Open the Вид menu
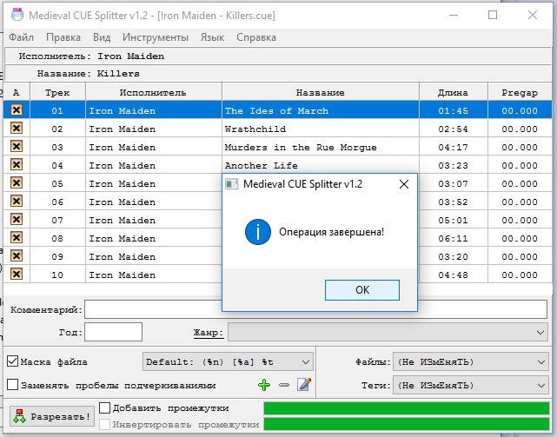Viewport: 557px width, 437px height. [x=102, y=37]
